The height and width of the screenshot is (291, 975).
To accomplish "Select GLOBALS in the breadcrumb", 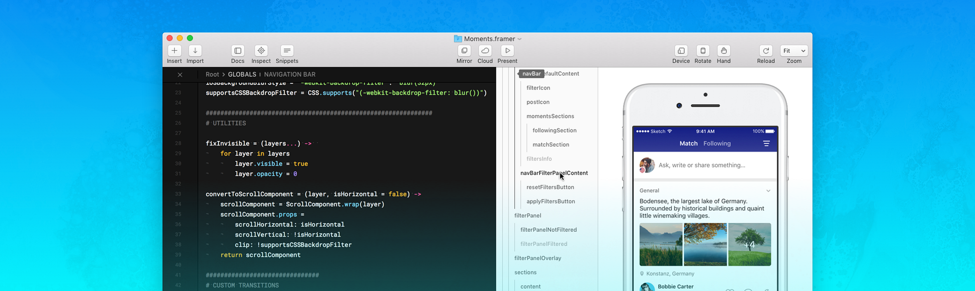I will coord(242,74).
